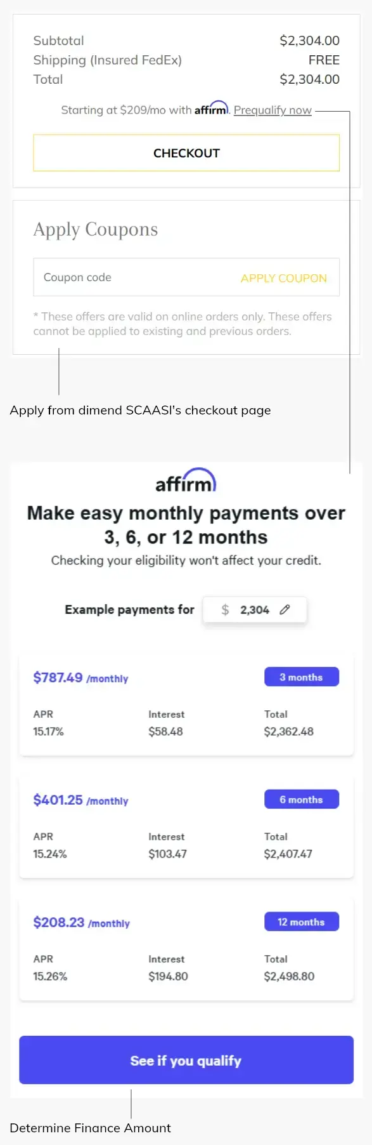Select the 3 months payment plan badge

301,677
